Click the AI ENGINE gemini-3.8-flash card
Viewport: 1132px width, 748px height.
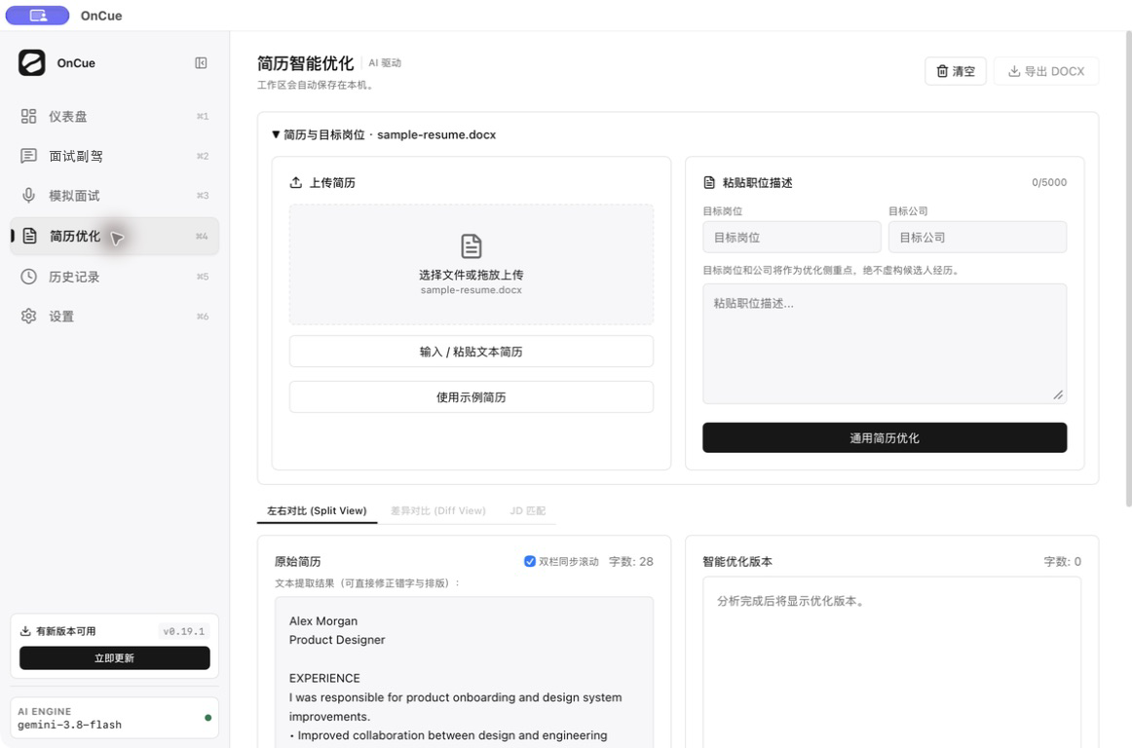point(115,718)
